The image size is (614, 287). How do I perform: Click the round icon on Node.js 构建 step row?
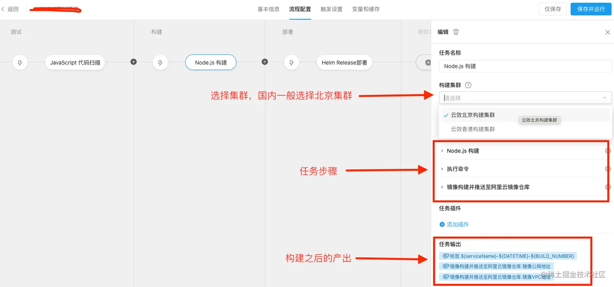point(608,151)
